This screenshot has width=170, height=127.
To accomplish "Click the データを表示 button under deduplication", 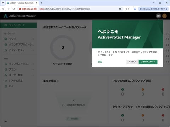I will pyautogui.click(x=73, y=119).
